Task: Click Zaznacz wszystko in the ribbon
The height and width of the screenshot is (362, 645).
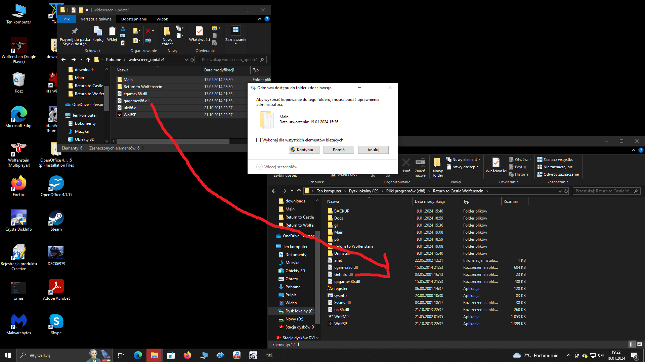Action: tap(558, 160)
